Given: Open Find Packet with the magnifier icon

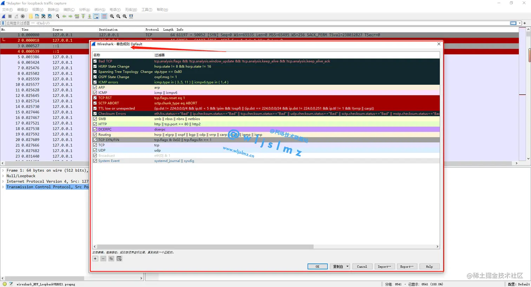Looking at the screenshot, I should pyautogui.click(x=58, y=16).
